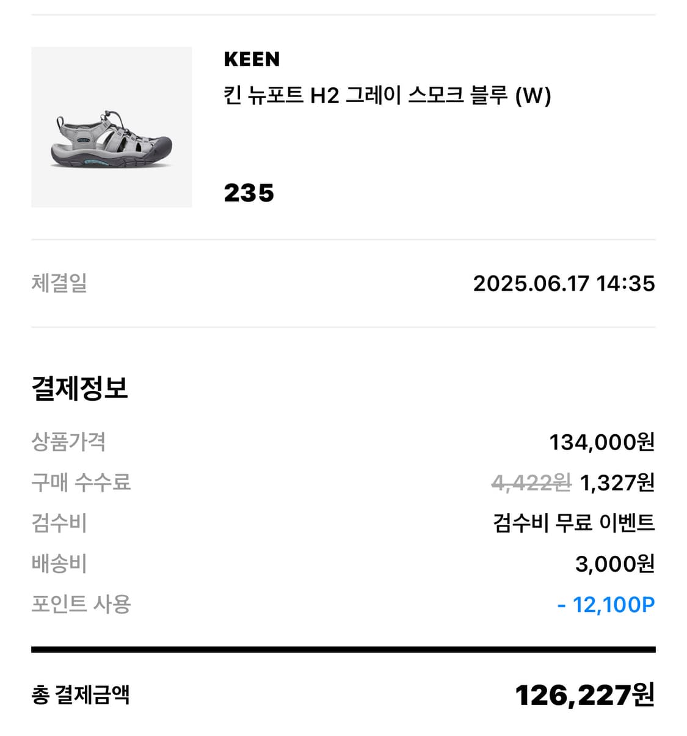This screenshot has height=736, width=687.
Task: Click the 구매 수수료 label
Action: coord(81,483)
